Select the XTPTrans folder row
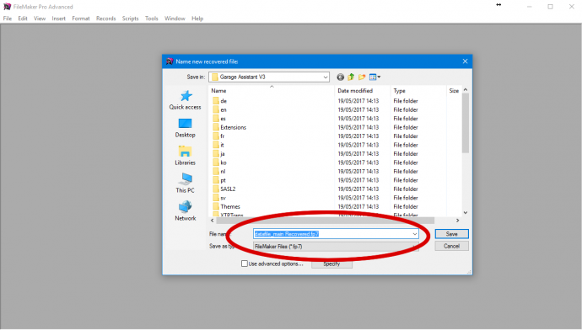 coord(335,215)
